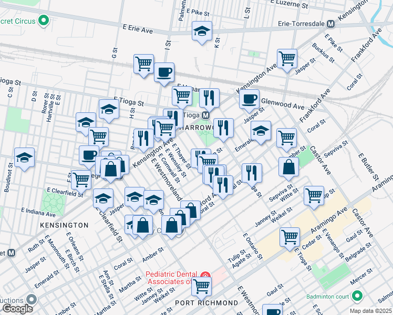Click the E Erie Ave street label
Screen dimensions: 393x315
point(138,28)
